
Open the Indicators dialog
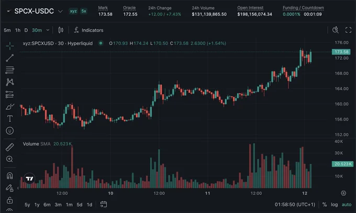point(88,30)
